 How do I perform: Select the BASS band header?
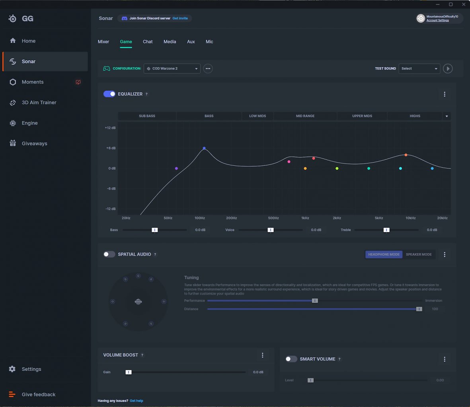click(209, 116)
